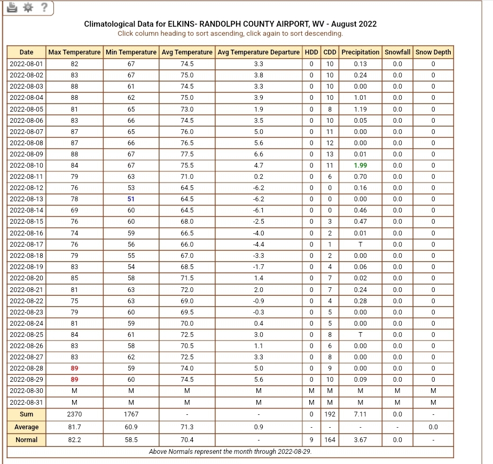
Task: Select the 2022-08-10 date cell
Action: coord(26,166)
